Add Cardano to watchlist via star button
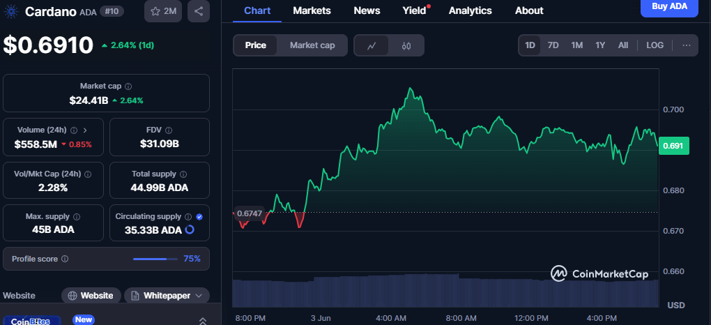Viewport: 711px width, 325px height. (x=163, y=11)
